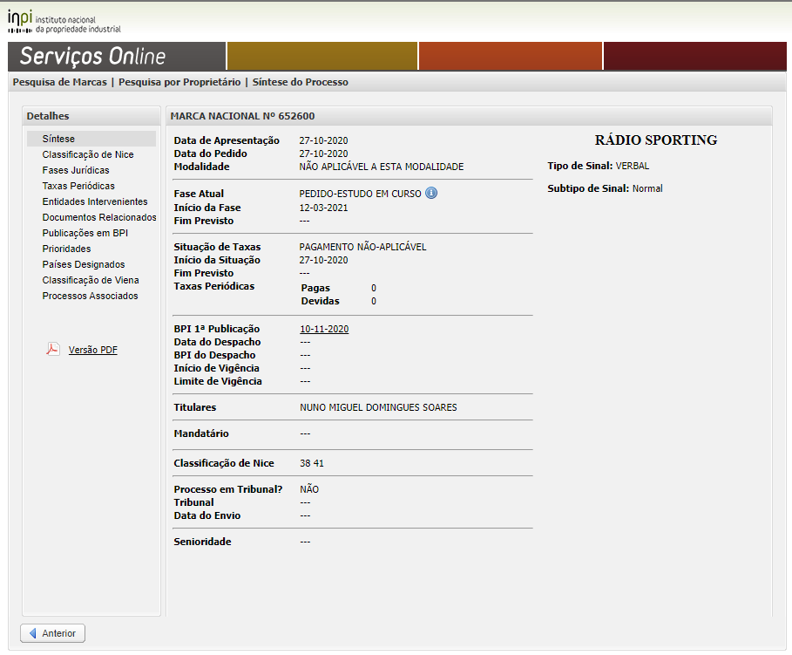Viewport: 792px width, 655px height.
Task: Select Classificação de Nice in sidebar
Action: (x=88, y=154)
